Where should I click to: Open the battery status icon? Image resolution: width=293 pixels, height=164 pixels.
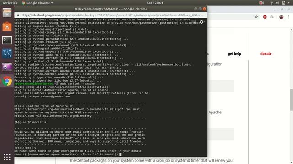click(x=284, y=3)
